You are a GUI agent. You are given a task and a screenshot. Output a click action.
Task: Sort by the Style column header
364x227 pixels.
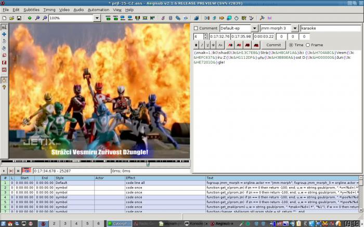coord(74,178)
